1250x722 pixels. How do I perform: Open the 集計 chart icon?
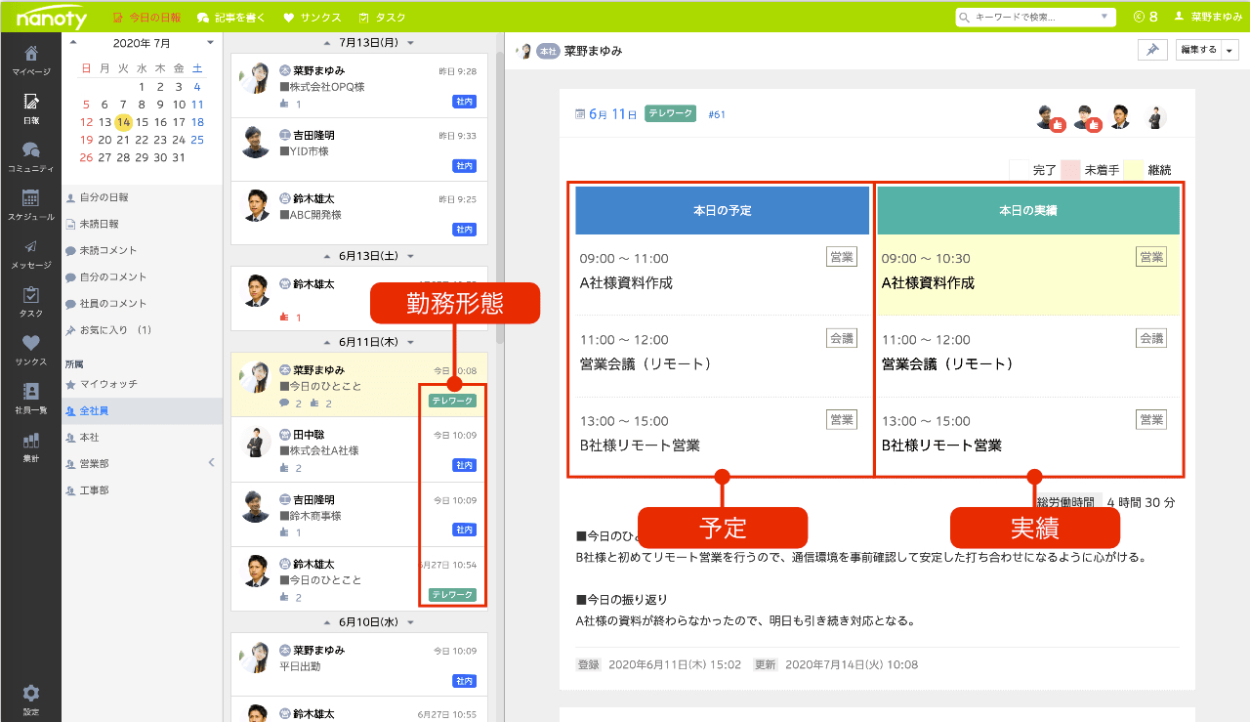tap(30, 446)
